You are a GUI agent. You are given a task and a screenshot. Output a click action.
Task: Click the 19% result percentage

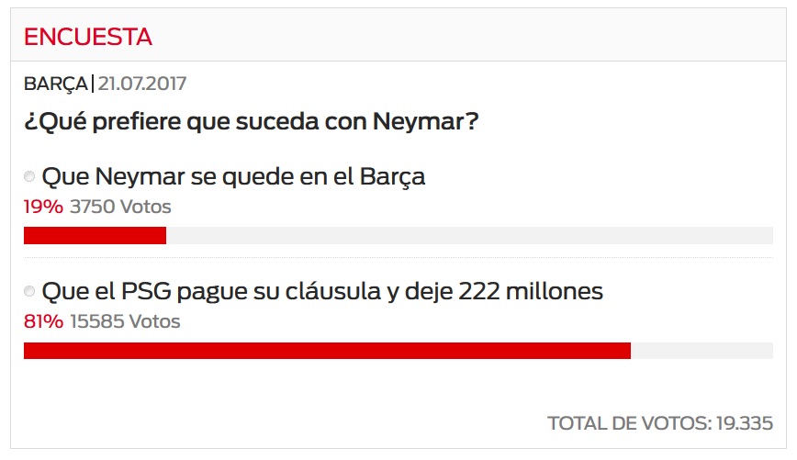point(43,207)
